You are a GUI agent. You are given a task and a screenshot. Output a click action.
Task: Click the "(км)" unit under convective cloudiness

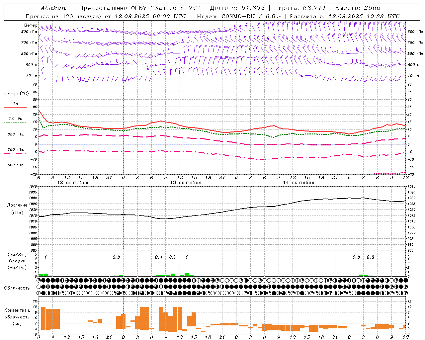[17, 323]
